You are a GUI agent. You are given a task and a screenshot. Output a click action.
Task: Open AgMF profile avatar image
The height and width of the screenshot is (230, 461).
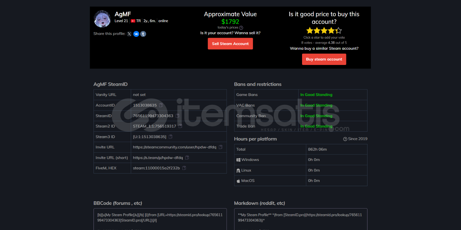click(x=102, y=19)
